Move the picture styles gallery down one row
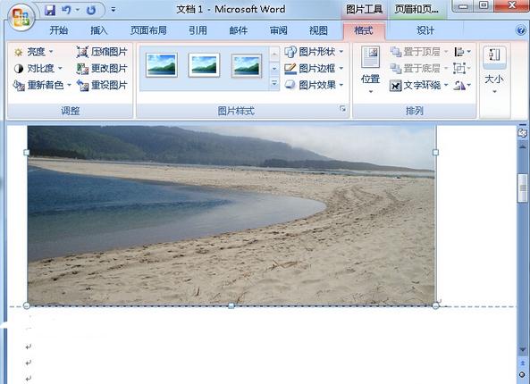 pos(274,69)
